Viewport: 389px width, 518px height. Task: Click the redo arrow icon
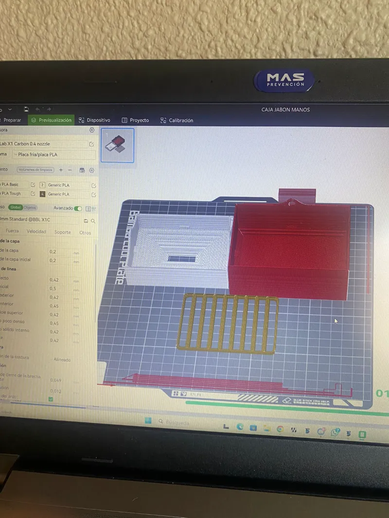(x=49, y=109)
